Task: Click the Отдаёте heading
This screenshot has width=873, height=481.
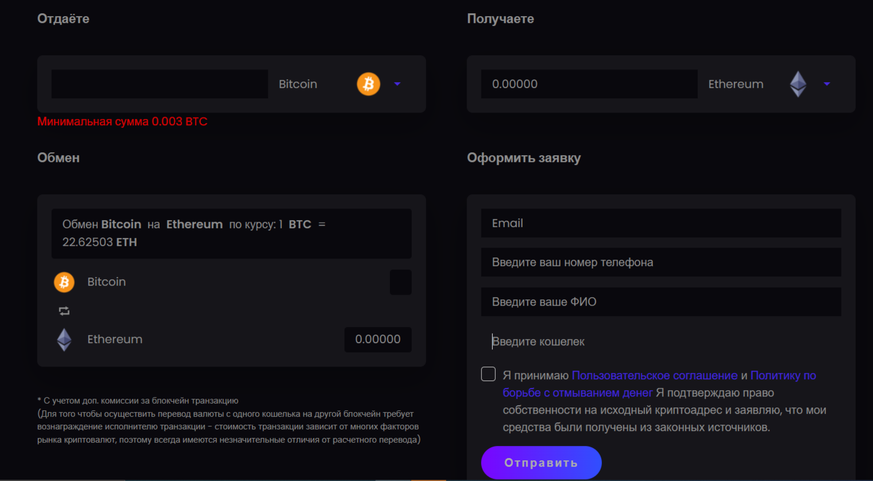Action: click(63, 18)
